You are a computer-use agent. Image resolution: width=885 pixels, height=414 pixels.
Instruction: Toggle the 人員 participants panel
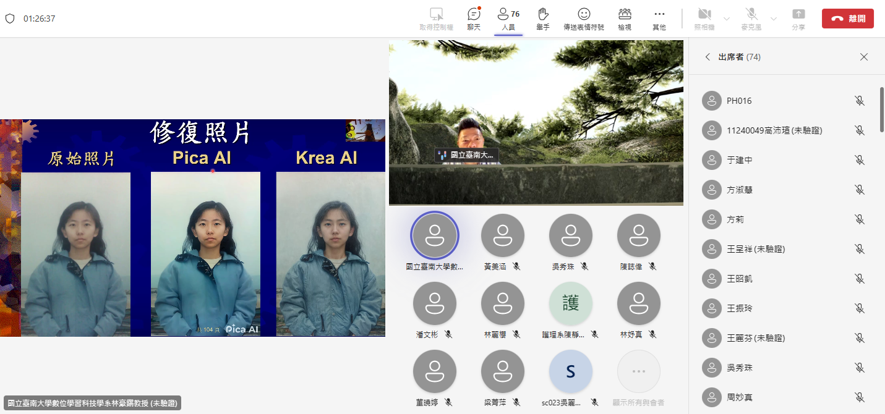tap(508, 19)
